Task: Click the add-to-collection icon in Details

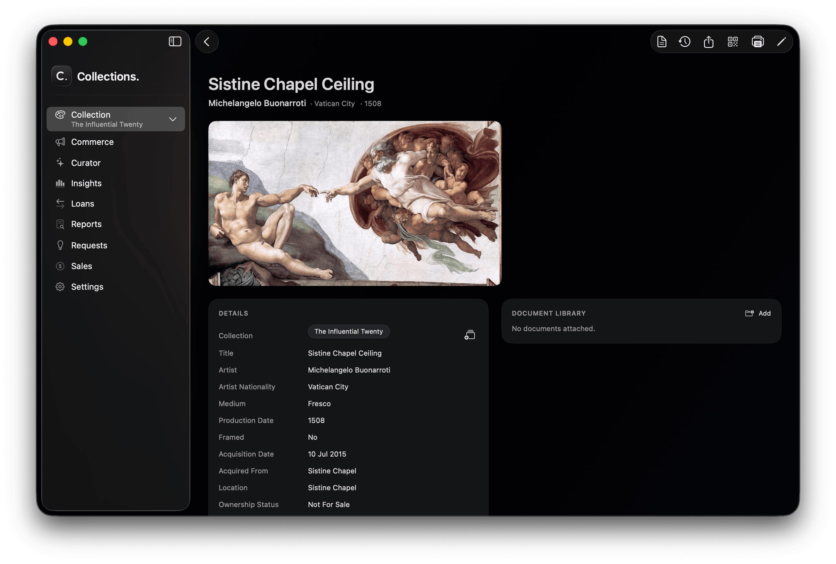Action: tap(470, 335)
